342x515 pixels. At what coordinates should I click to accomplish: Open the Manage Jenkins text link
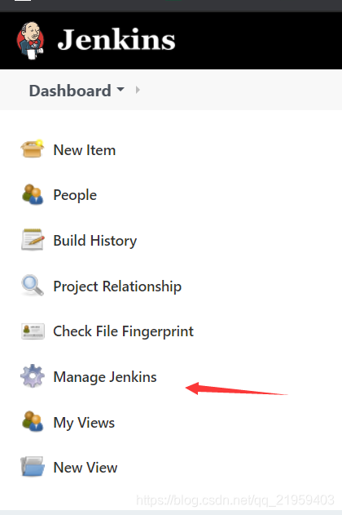point(105,377)
